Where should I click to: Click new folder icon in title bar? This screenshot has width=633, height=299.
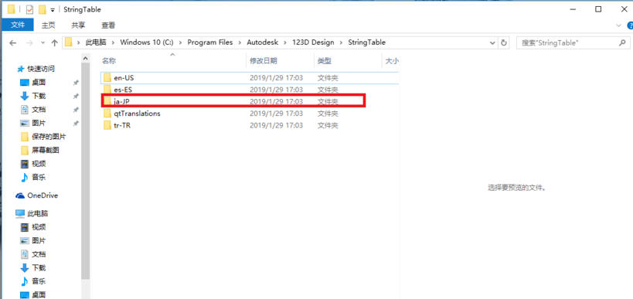click(42, 9)
